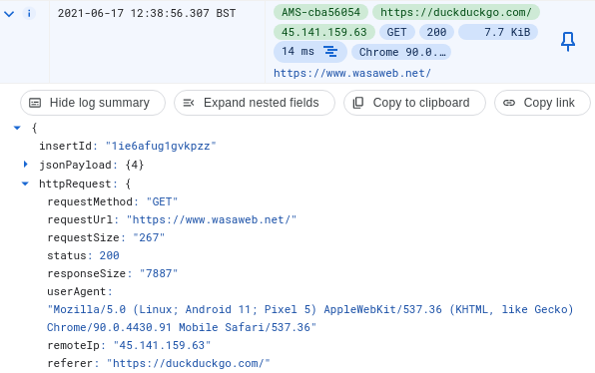595x373 pixels.
Task: Click the chain link icon
Action: [x=509, y=103]
